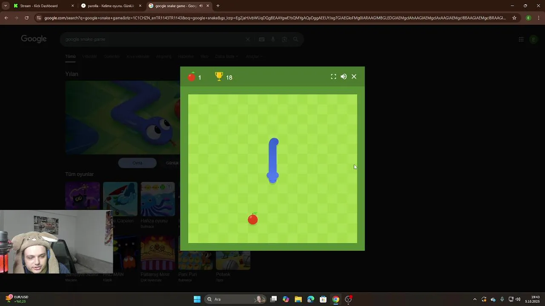
Task: Open volume control in system tray
Action: tap(518, 299)
